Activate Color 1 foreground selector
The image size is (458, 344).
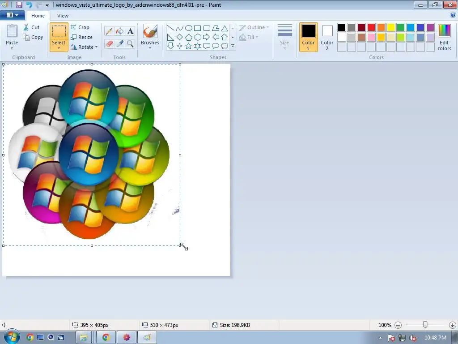(x=309, y=37)
